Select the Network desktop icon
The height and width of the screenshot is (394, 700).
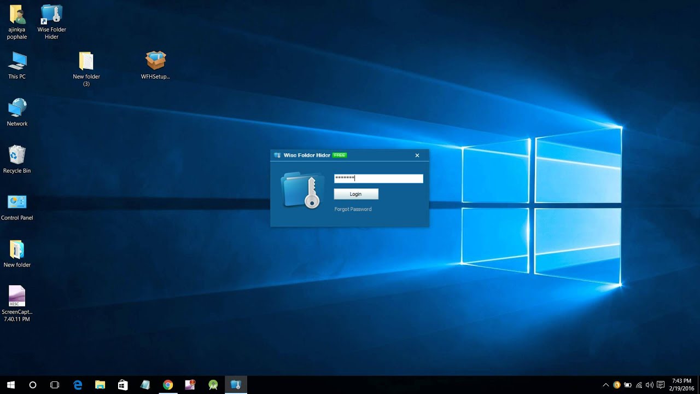click(x=17, y=113)
